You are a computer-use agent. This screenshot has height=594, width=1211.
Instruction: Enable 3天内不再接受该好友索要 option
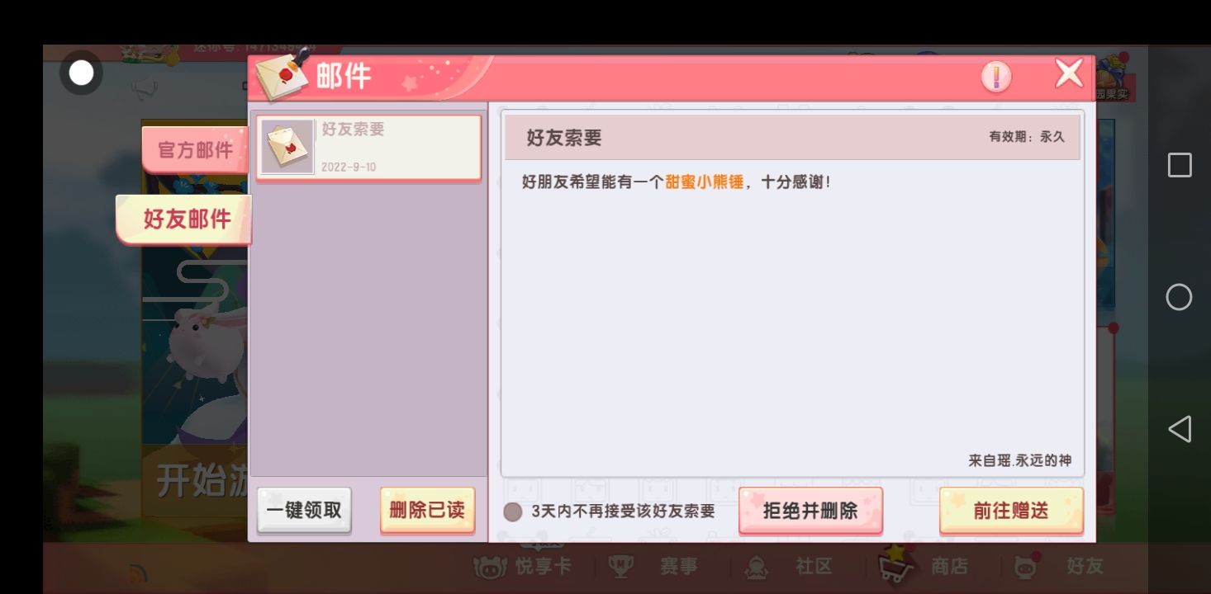point(513,511)
